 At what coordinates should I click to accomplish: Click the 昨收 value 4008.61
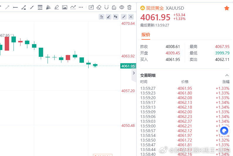[173, 47]
